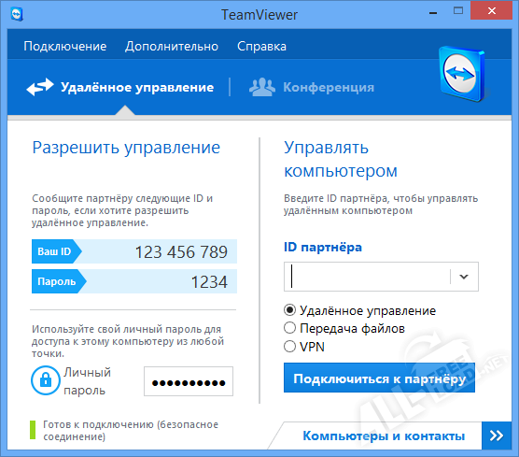Expand contacts with the double-arrow icon
519x457 pixels.
tap(497, 436)
